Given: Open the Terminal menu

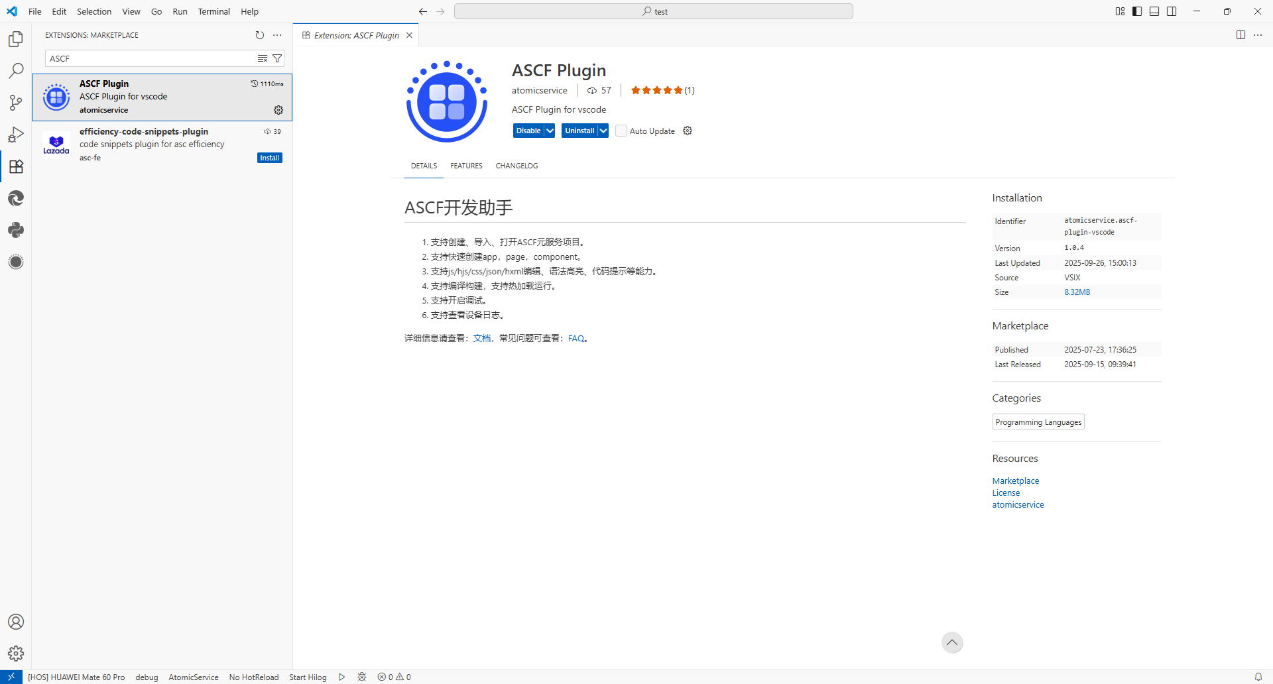Looking at the screenshot, I should click(x=213, y=11).
